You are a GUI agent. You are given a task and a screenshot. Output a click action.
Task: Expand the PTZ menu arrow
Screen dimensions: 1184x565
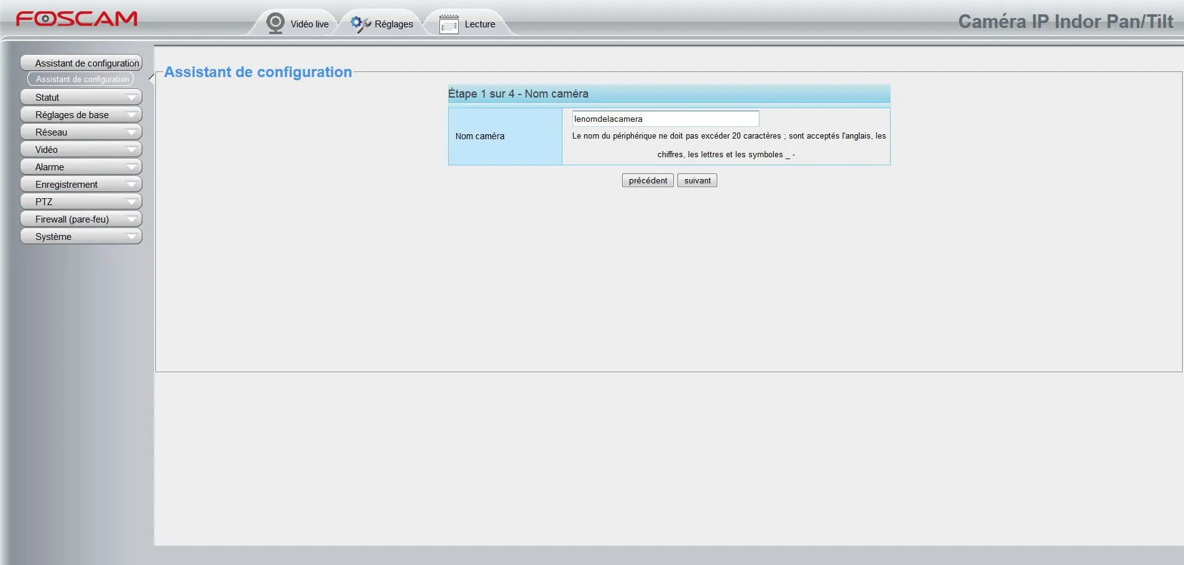coord(131,202)
